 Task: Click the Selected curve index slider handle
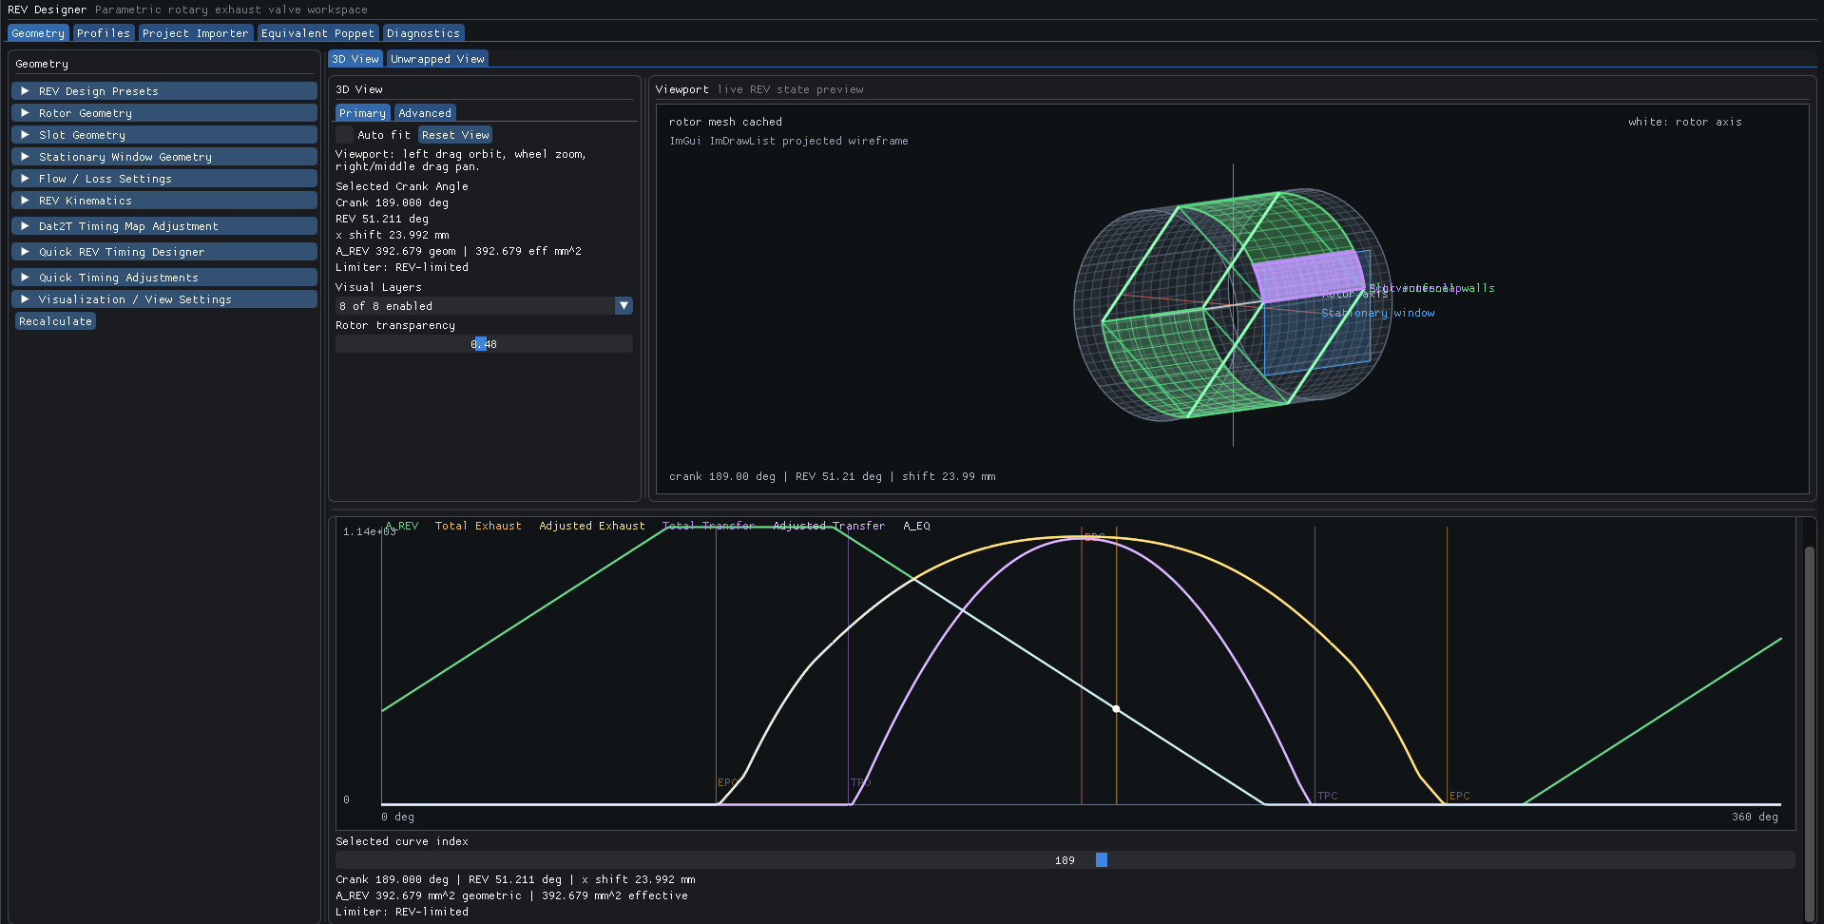(1102, 860)
